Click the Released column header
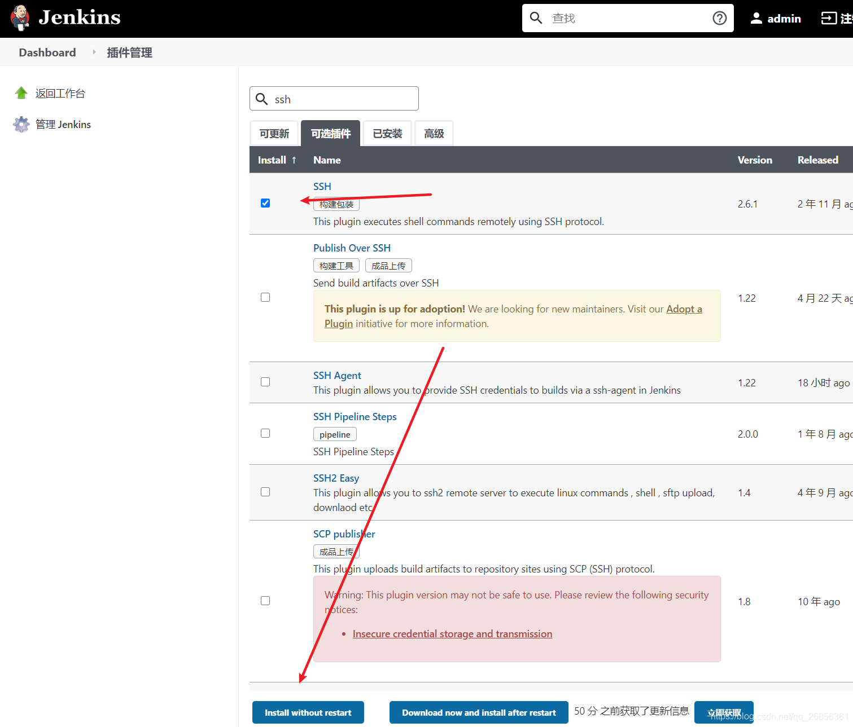This screenshot has height=727, width=853. tap(817, 160)
